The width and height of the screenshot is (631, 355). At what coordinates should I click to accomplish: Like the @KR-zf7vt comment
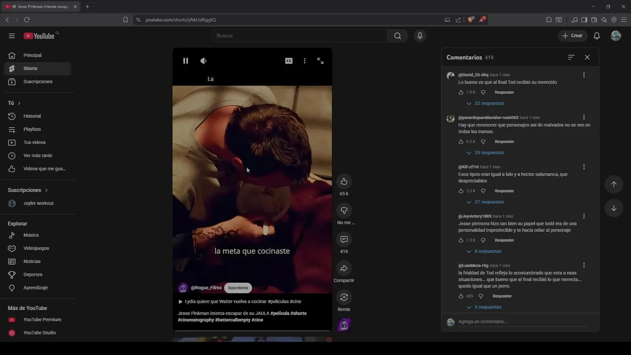(x=461, y=191)
